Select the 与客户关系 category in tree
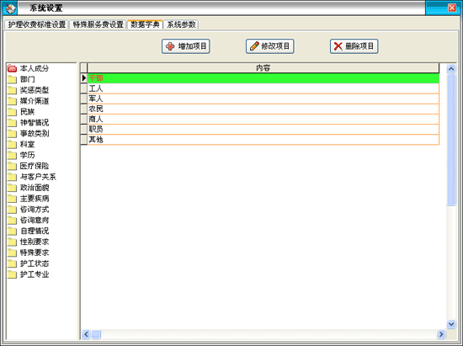Viewport: 463px width, 346px height. (38, 177)
